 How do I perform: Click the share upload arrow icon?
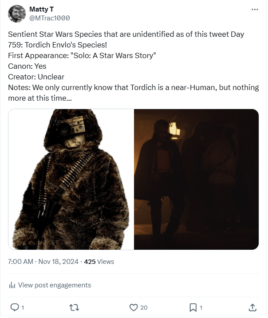pyautogui.click(x=252, y=307)
